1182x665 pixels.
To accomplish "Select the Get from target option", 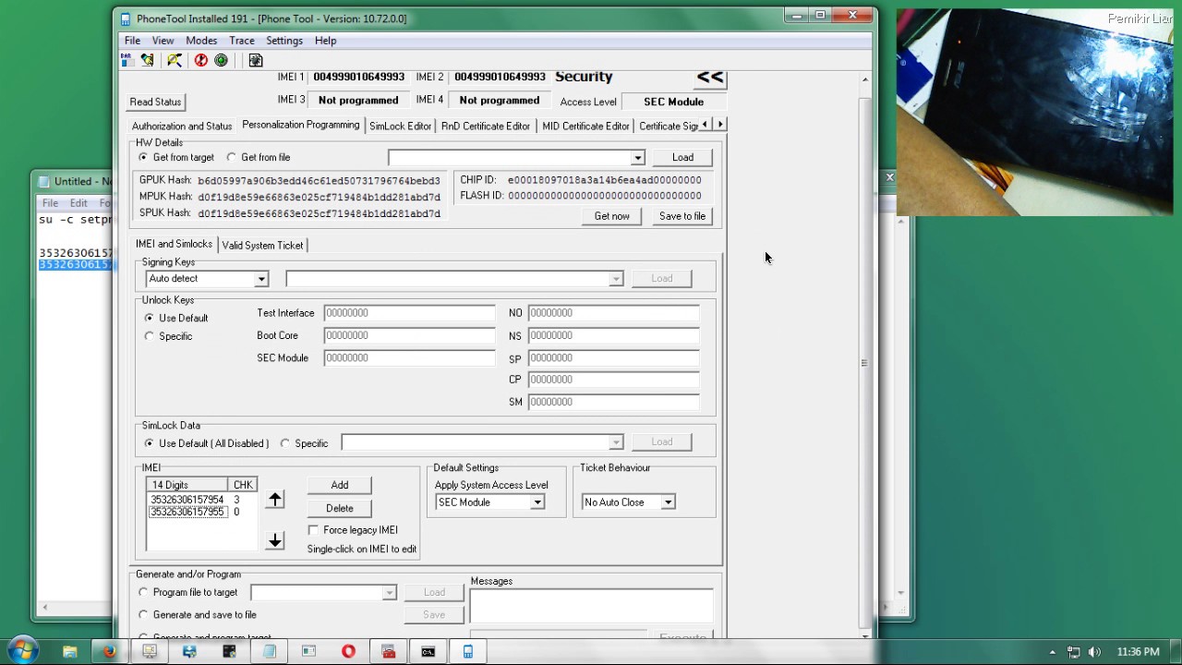I will tap(175, 158).
